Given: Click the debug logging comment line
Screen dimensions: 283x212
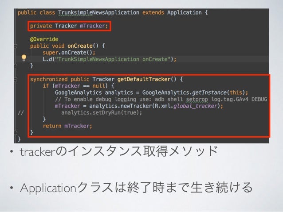Looking at the screenshot, I should point(161,99).
